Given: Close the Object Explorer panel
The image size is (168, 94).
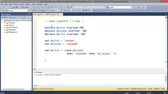Looking at the screenshot, I should pos(31,14).
